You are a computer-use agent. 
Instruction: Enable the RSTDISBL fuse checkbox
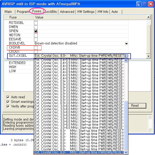[36, 23]
